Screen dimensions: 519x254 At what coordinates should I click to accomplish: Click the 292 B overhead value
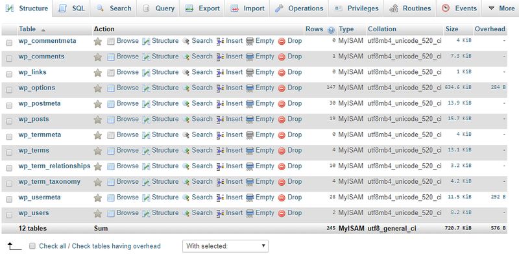point(498,197)
